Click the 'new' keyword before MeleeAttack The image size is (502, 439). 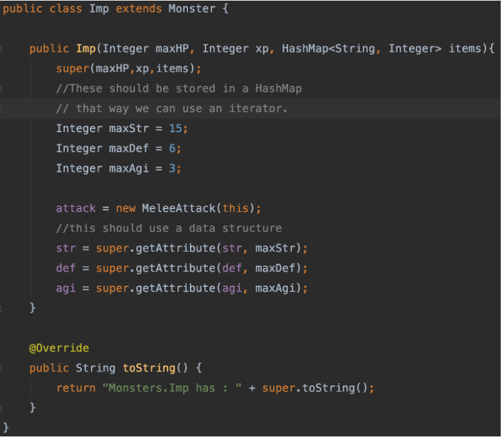[126, 209]
